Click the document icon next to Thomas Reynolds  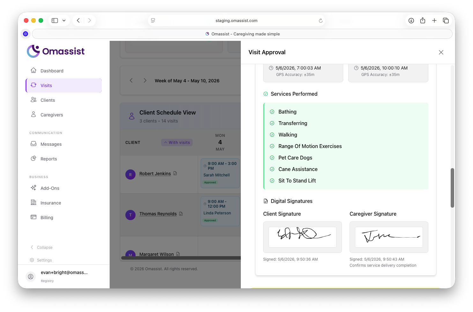[181, 214]
